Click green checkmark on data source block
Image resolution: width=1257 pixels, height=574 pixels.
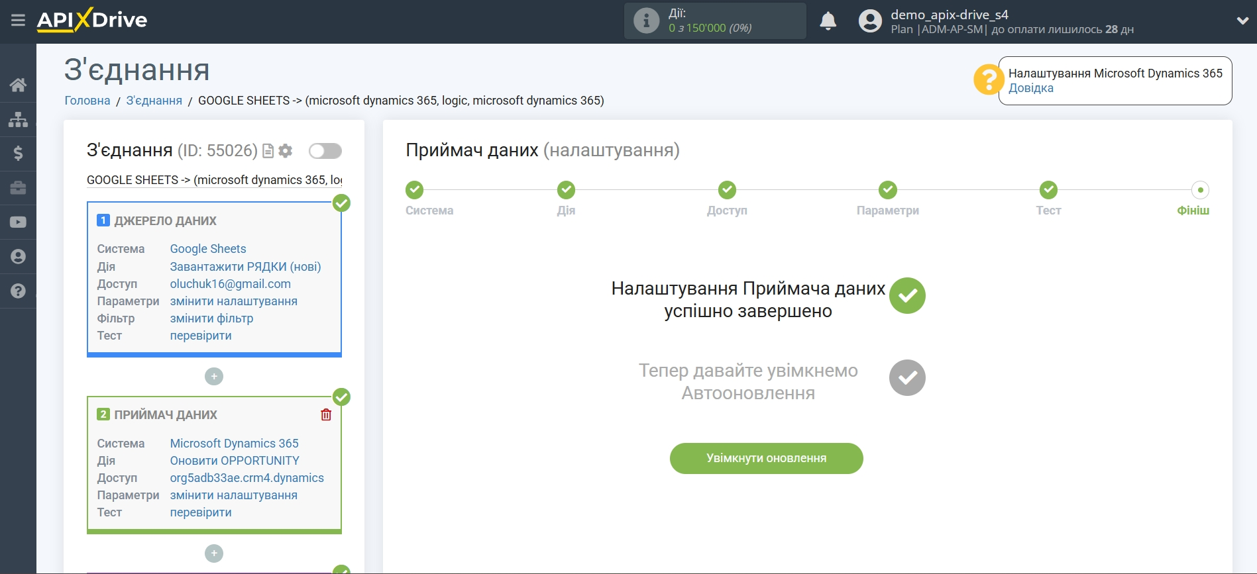point(341,203)
